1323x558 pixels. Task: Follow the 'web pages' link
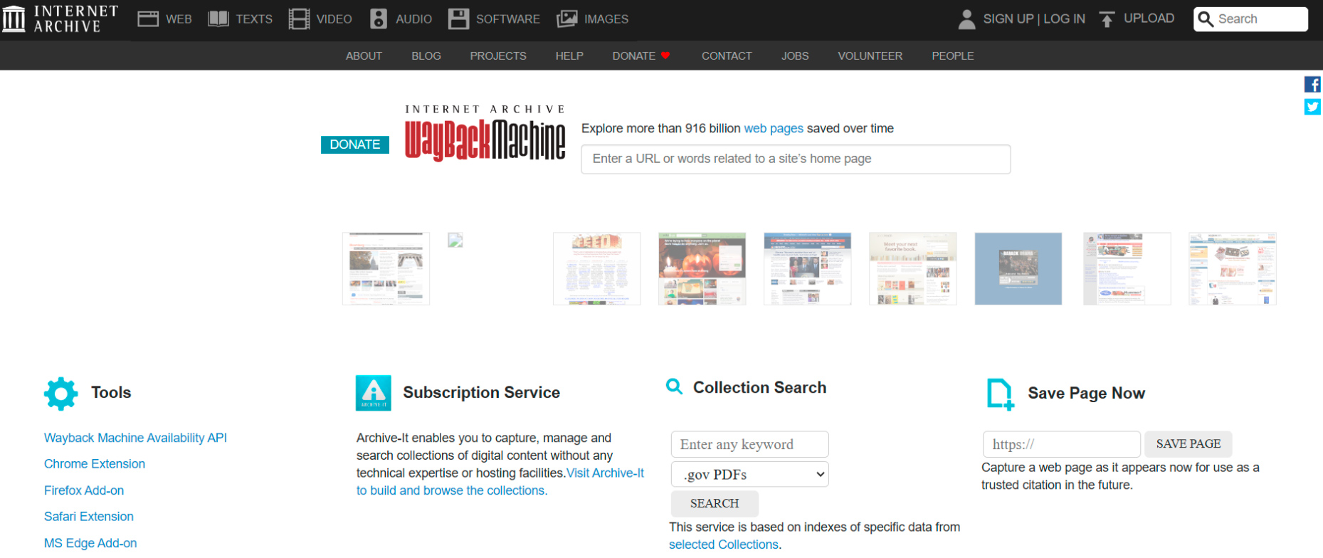774,129
